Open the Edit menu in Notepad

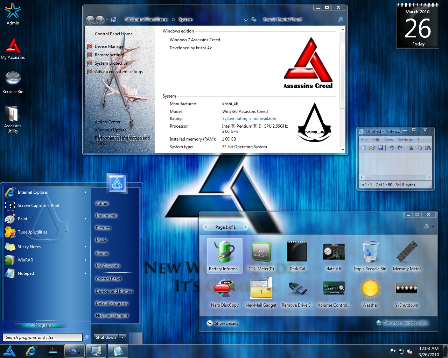(376, 140)
